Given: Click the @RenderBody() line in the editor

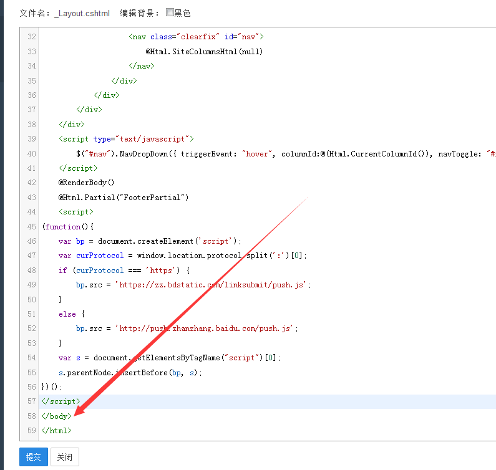Looking at the screenshot, I should coord(86,183).
